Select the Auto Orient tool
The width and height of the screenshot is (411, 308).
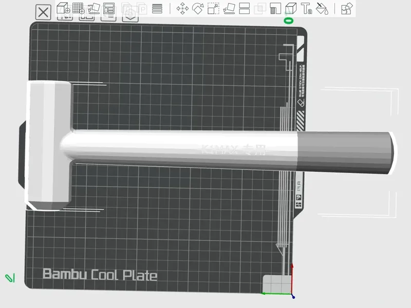94,8
